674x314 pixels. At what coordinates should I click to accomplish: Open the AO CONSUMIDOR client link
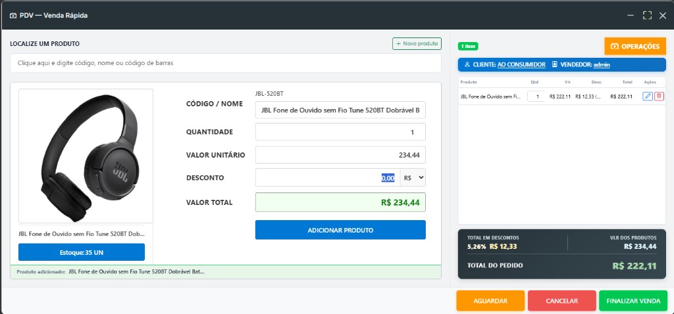[x=521, y=65]
